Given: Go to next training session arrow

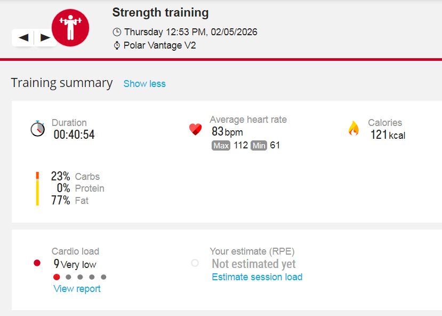Looking at the screenshot, I should (x=45, y=37).
